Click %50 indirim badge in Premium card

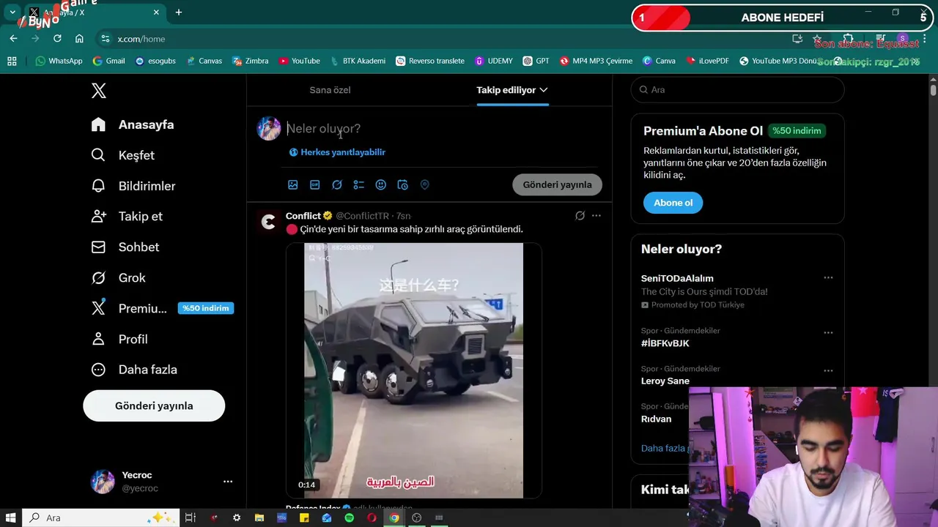point(797,131)
